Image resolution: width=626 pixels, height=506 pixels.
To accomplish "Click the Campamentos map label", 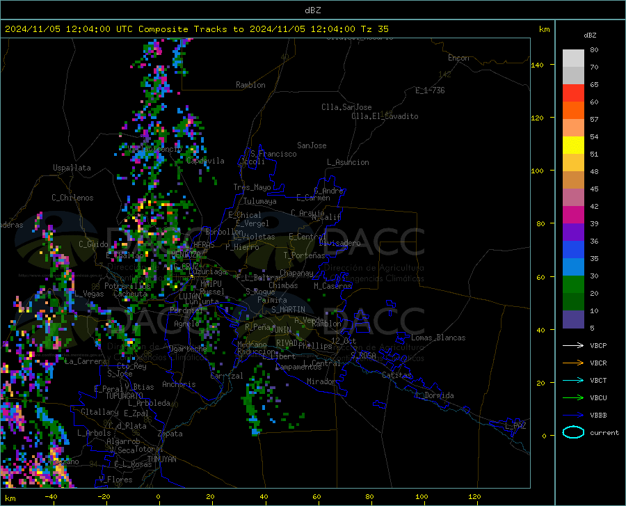I will click(298, 367).
